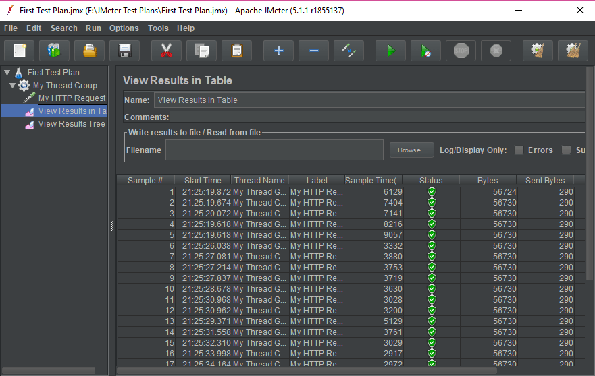Open the Help menu
This screenshot has width=595, height=376.
coord(186,28)
